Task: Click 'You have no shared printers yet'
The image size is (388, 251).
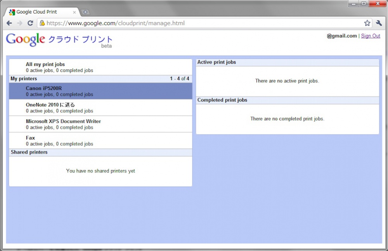Action: coord(100,171)
